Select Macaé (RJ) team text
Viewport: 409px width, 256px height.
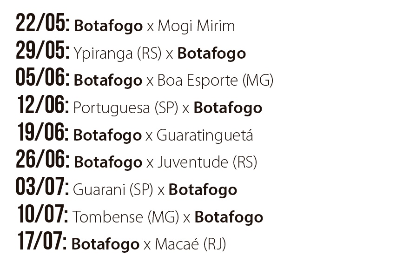[x=191, y=244]
